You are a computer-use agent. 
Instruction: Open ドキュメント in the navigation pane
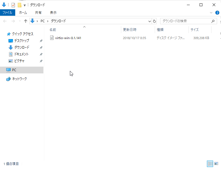[x=21, y=54]
